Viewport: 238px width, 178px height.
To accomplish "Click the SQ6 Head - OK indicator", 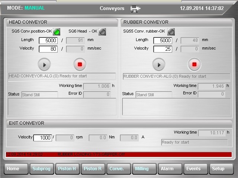I will pos(102,32).
